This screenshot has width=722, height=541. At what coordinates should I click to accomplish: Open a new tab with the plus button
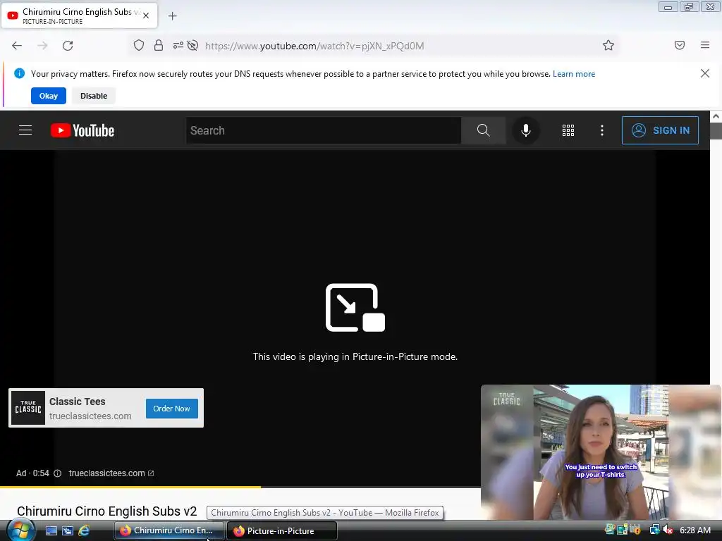pos(172,16)
